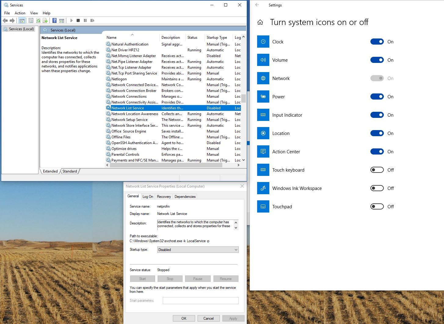Viewport: 444px width, 324px height.
Task: Disable the Volume system icon toggle
Action: pos(377,60)
